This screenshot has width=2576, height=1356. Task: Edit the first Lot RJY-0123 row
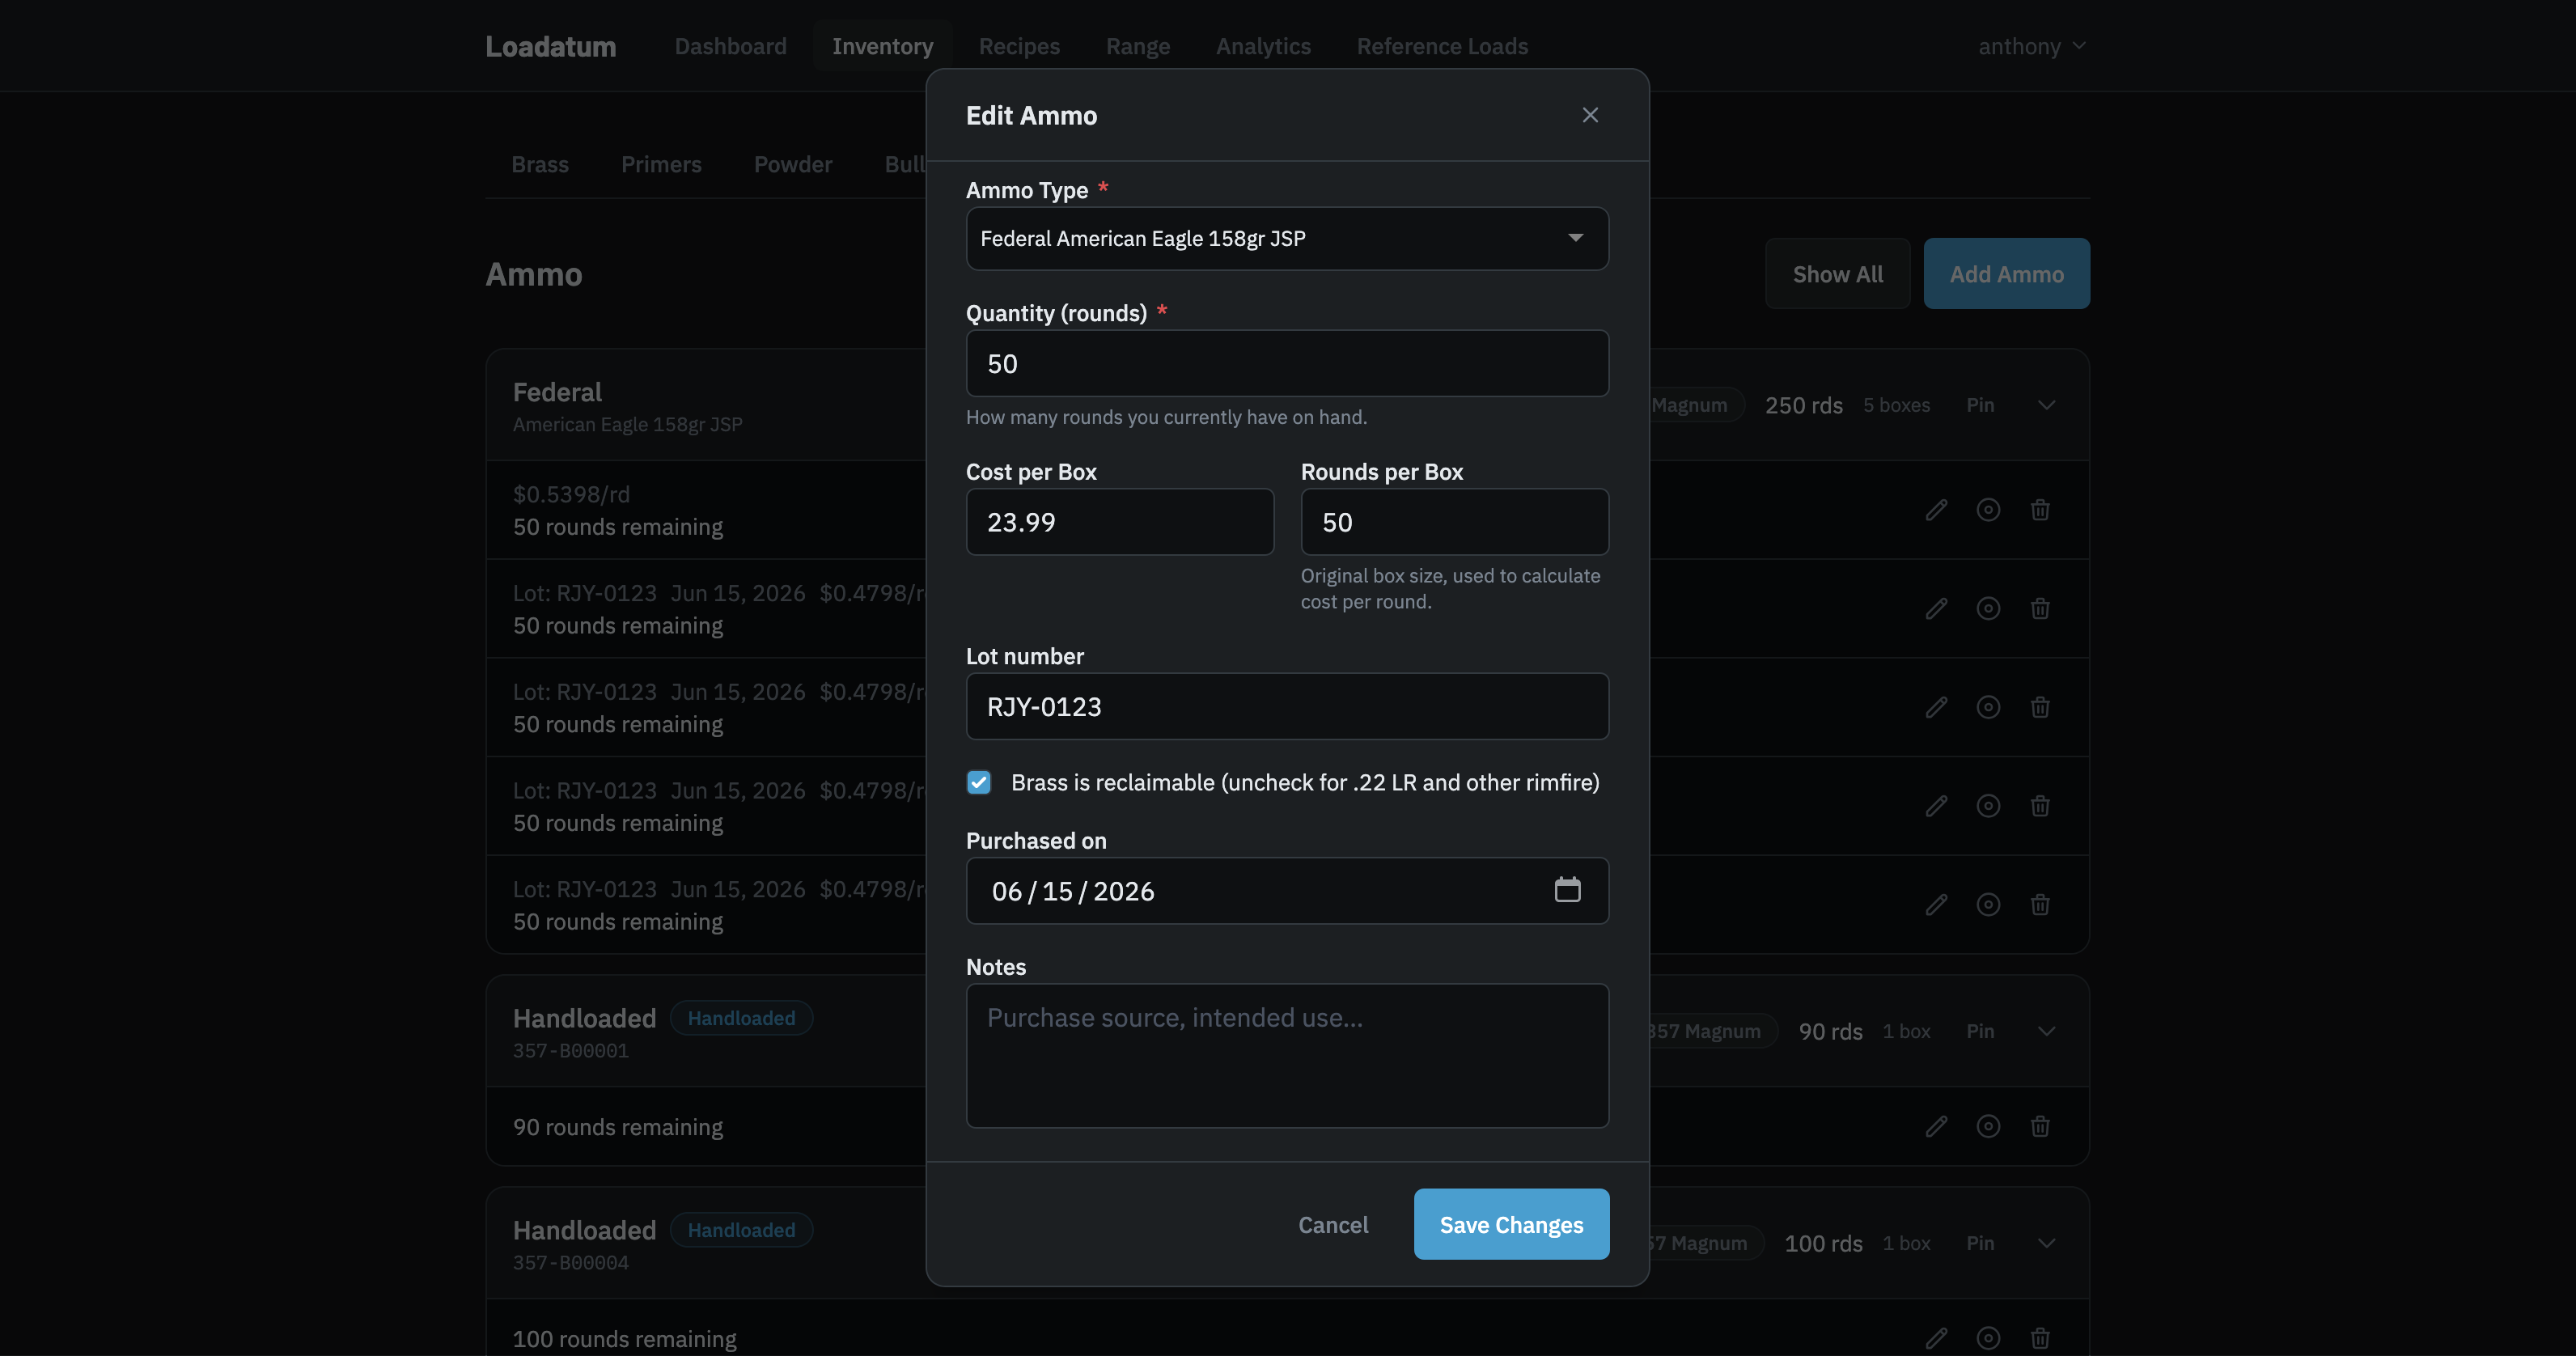[x=1936, y=609]
